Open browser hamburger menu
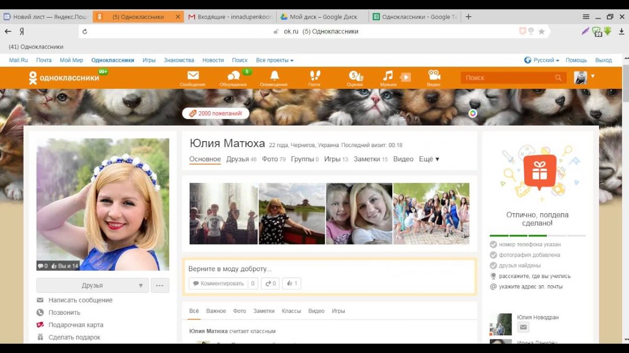629x353 pixels. [586, 17]
